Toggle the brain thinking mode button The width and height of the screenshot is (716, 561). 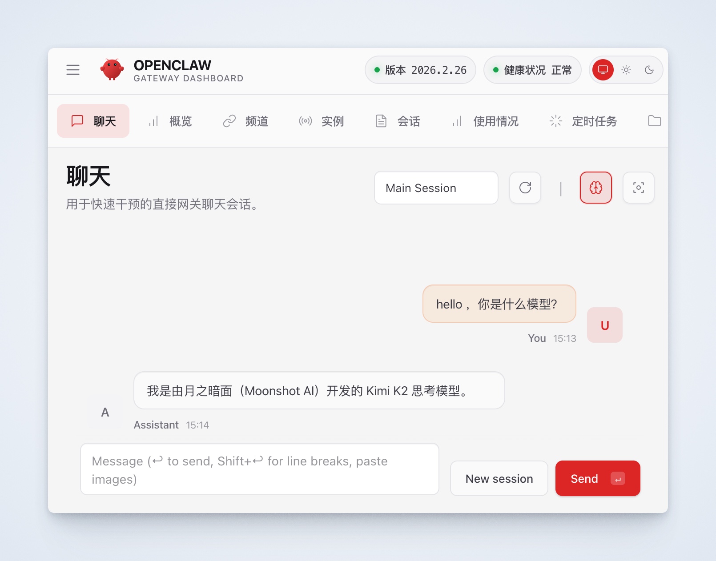pos(596,188)
